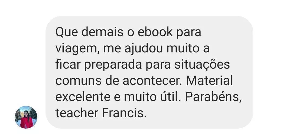The width and height of the screenshot is (292, 134).
Task: Select the word "ficar" in the message
Action: 68,65
